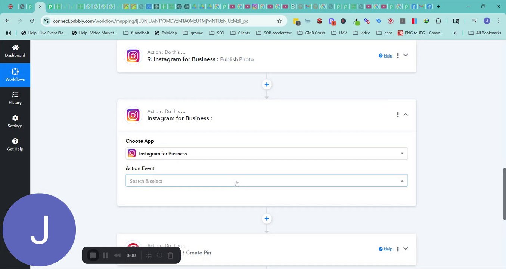This screenshot has width=506, height=269.
Task: Add a step below step 9
Action: click(x=267, y=84)
